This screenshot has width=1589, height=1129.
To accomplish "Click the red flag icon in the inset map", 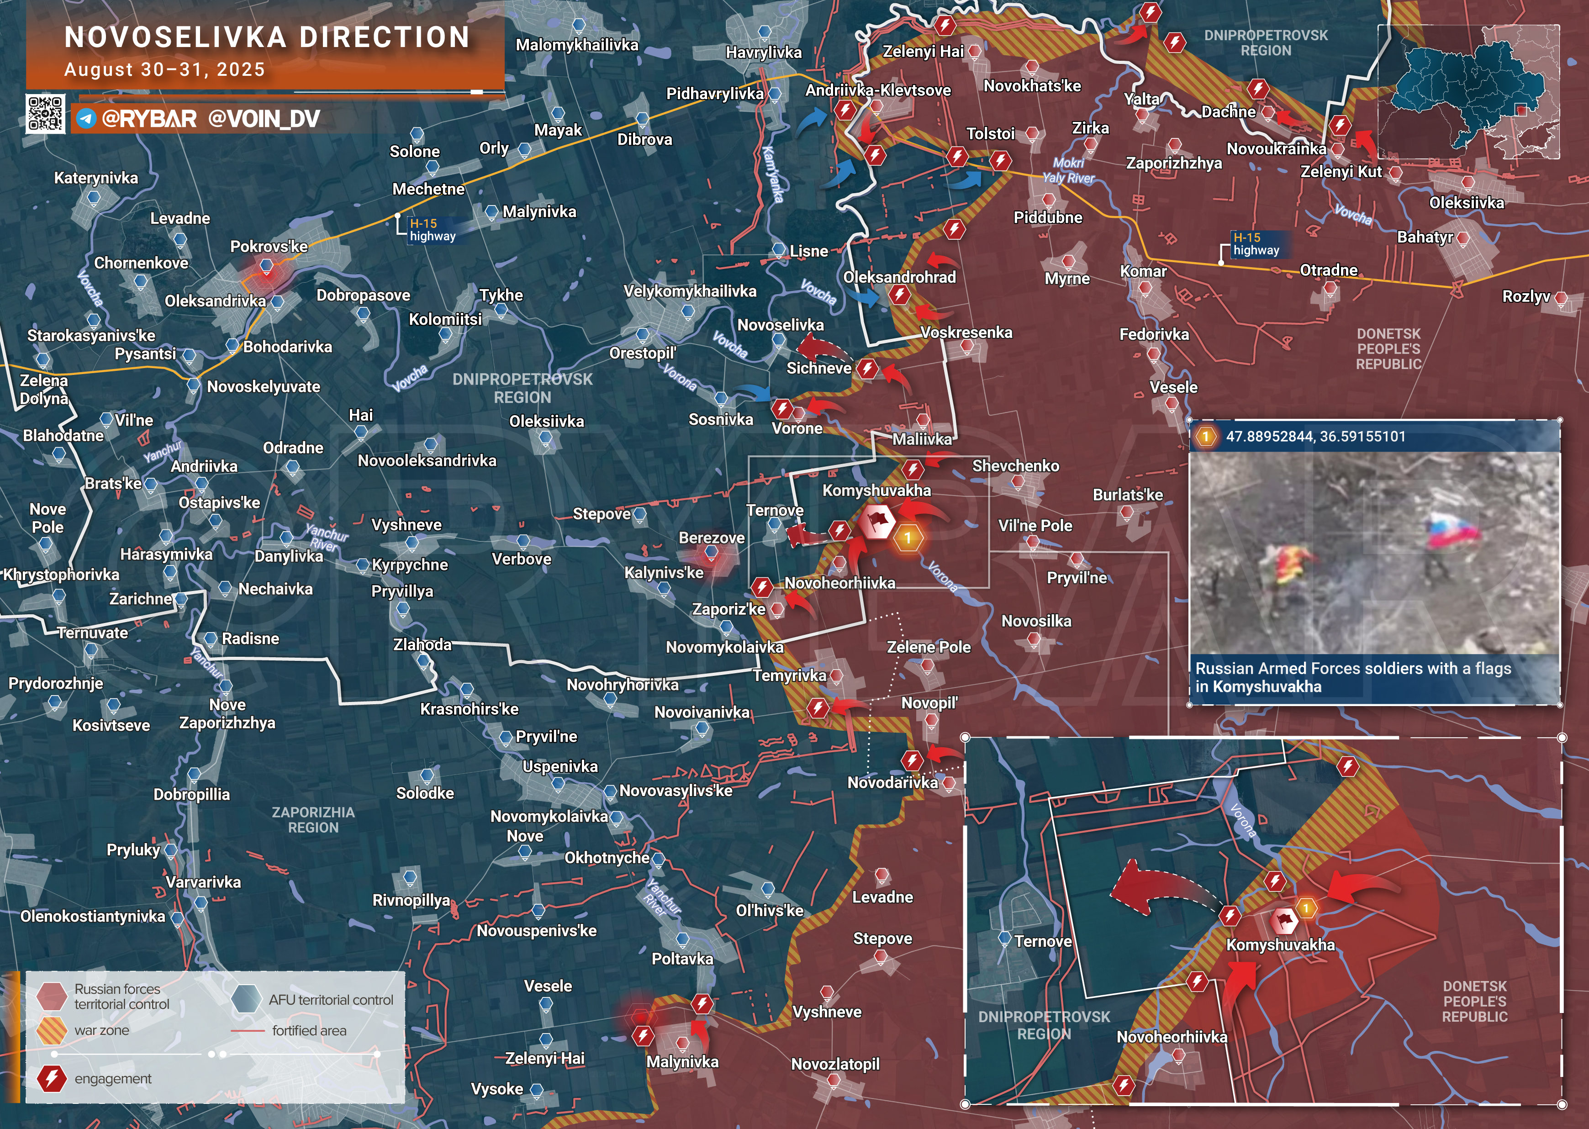I will (x=1284, y=921).
